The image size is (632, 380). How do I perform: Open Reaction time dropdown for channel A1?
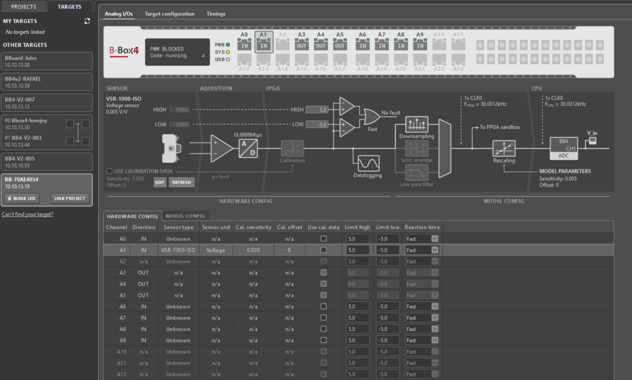point(434,250)
